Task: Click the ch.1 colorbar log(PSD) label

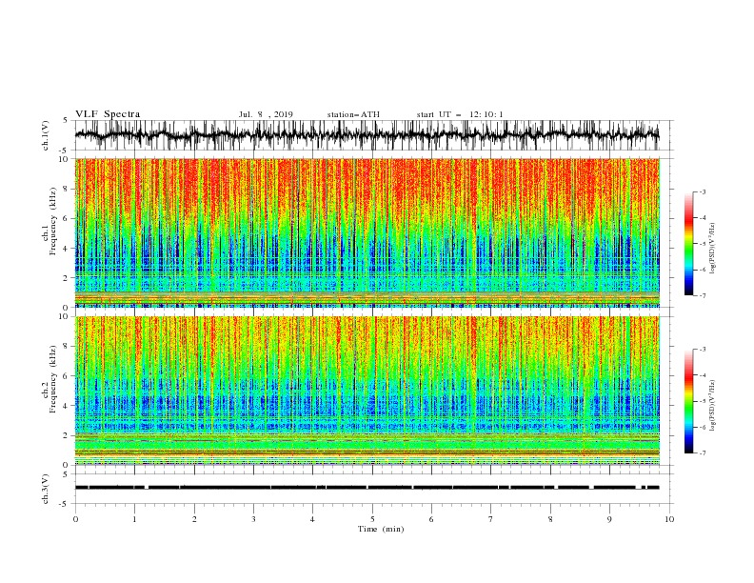Action: coord(713,249)
